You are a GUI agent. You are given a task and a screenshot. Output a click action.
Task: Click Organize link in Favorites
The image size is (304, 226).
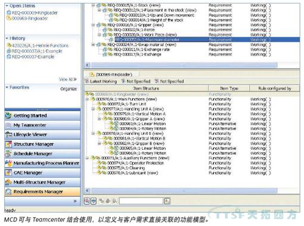(69, 89)
